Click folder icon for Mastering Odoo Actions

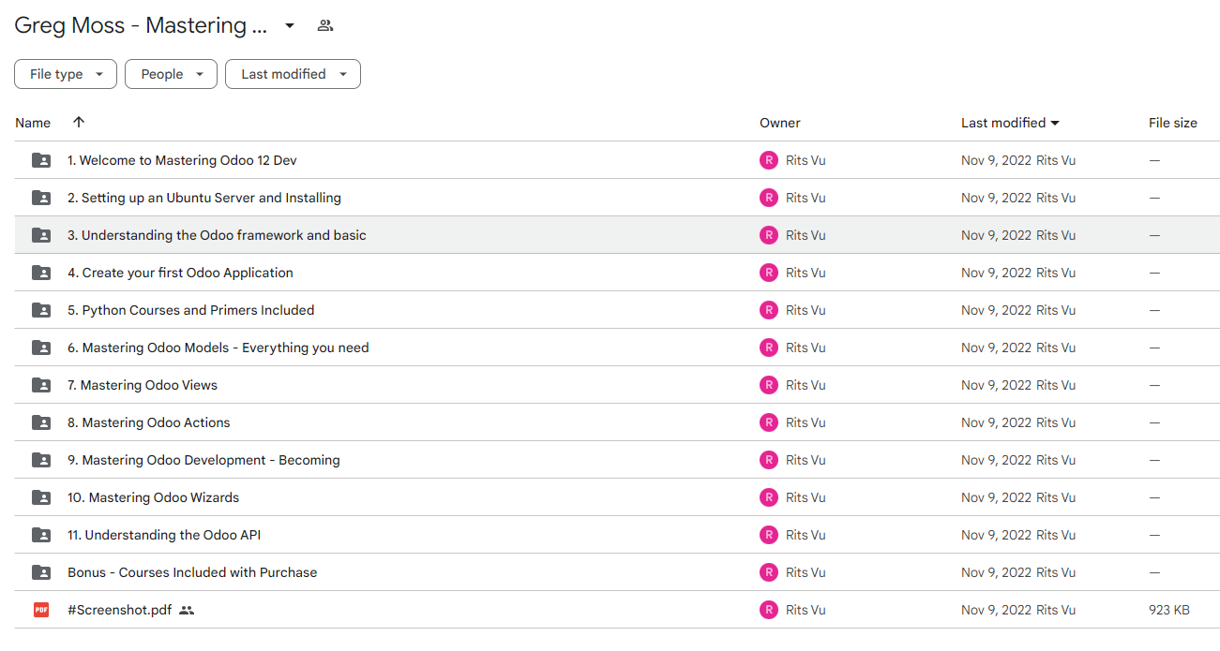click(41, 422)
